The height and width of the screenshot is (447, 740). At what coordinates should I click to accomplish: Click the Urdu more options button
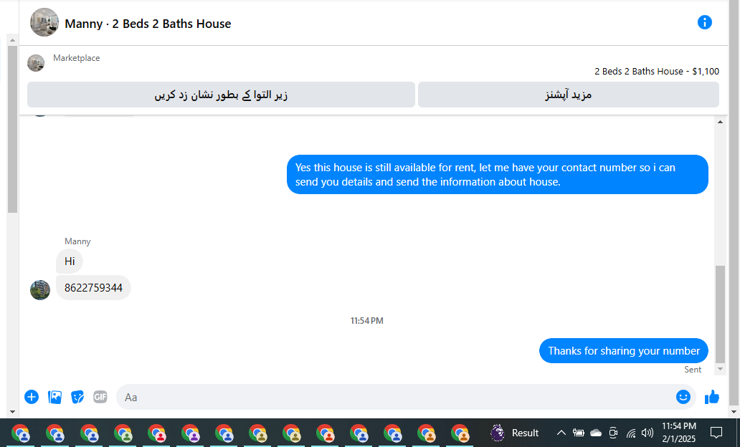pyautogui.click(x=568, y=95)
